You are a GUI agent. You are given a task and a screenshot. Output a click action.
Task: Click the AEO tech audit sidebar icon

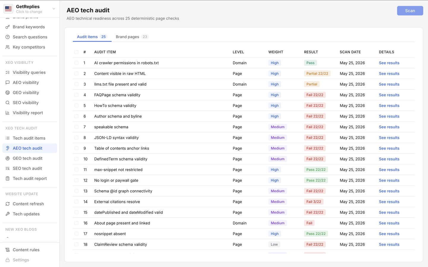[x=8, y=148]
